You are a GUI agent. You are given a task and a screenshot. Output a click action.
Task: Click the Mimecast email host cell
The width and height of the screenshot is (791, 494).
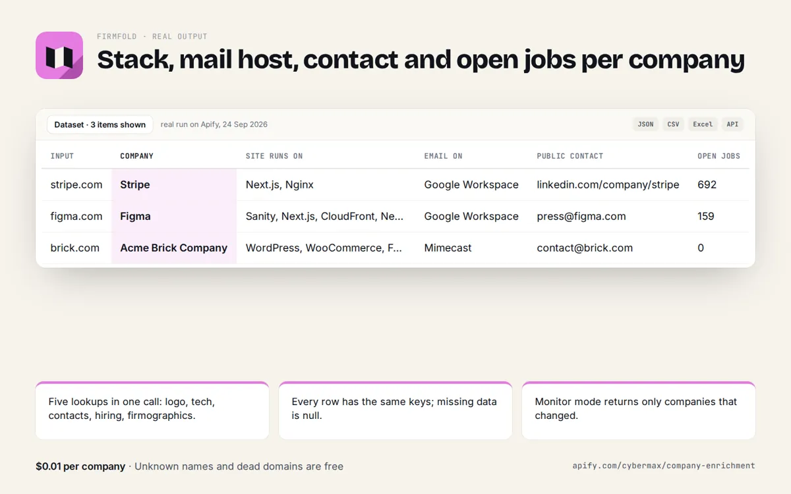(x=448, y=248)
